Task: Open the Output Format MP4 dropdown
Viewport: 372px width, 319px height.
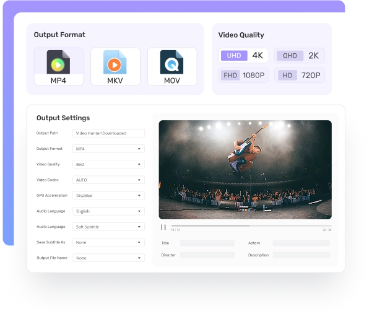Action: (x=108, y=149)
